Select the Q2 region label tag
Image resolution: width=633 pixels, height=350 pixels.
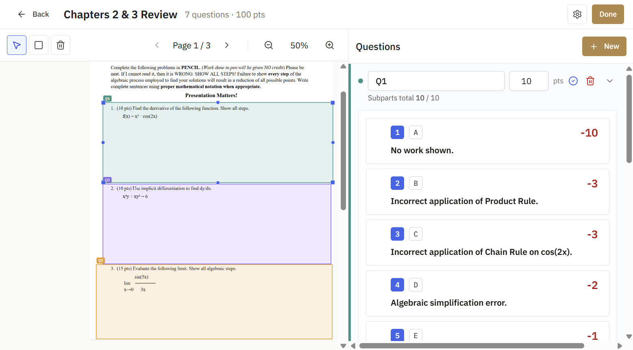[x=107, y=180]
